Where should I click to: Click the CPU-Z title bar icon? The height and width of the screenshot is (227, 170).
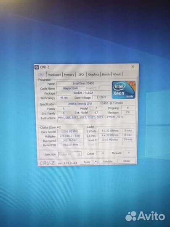point(37,67)
